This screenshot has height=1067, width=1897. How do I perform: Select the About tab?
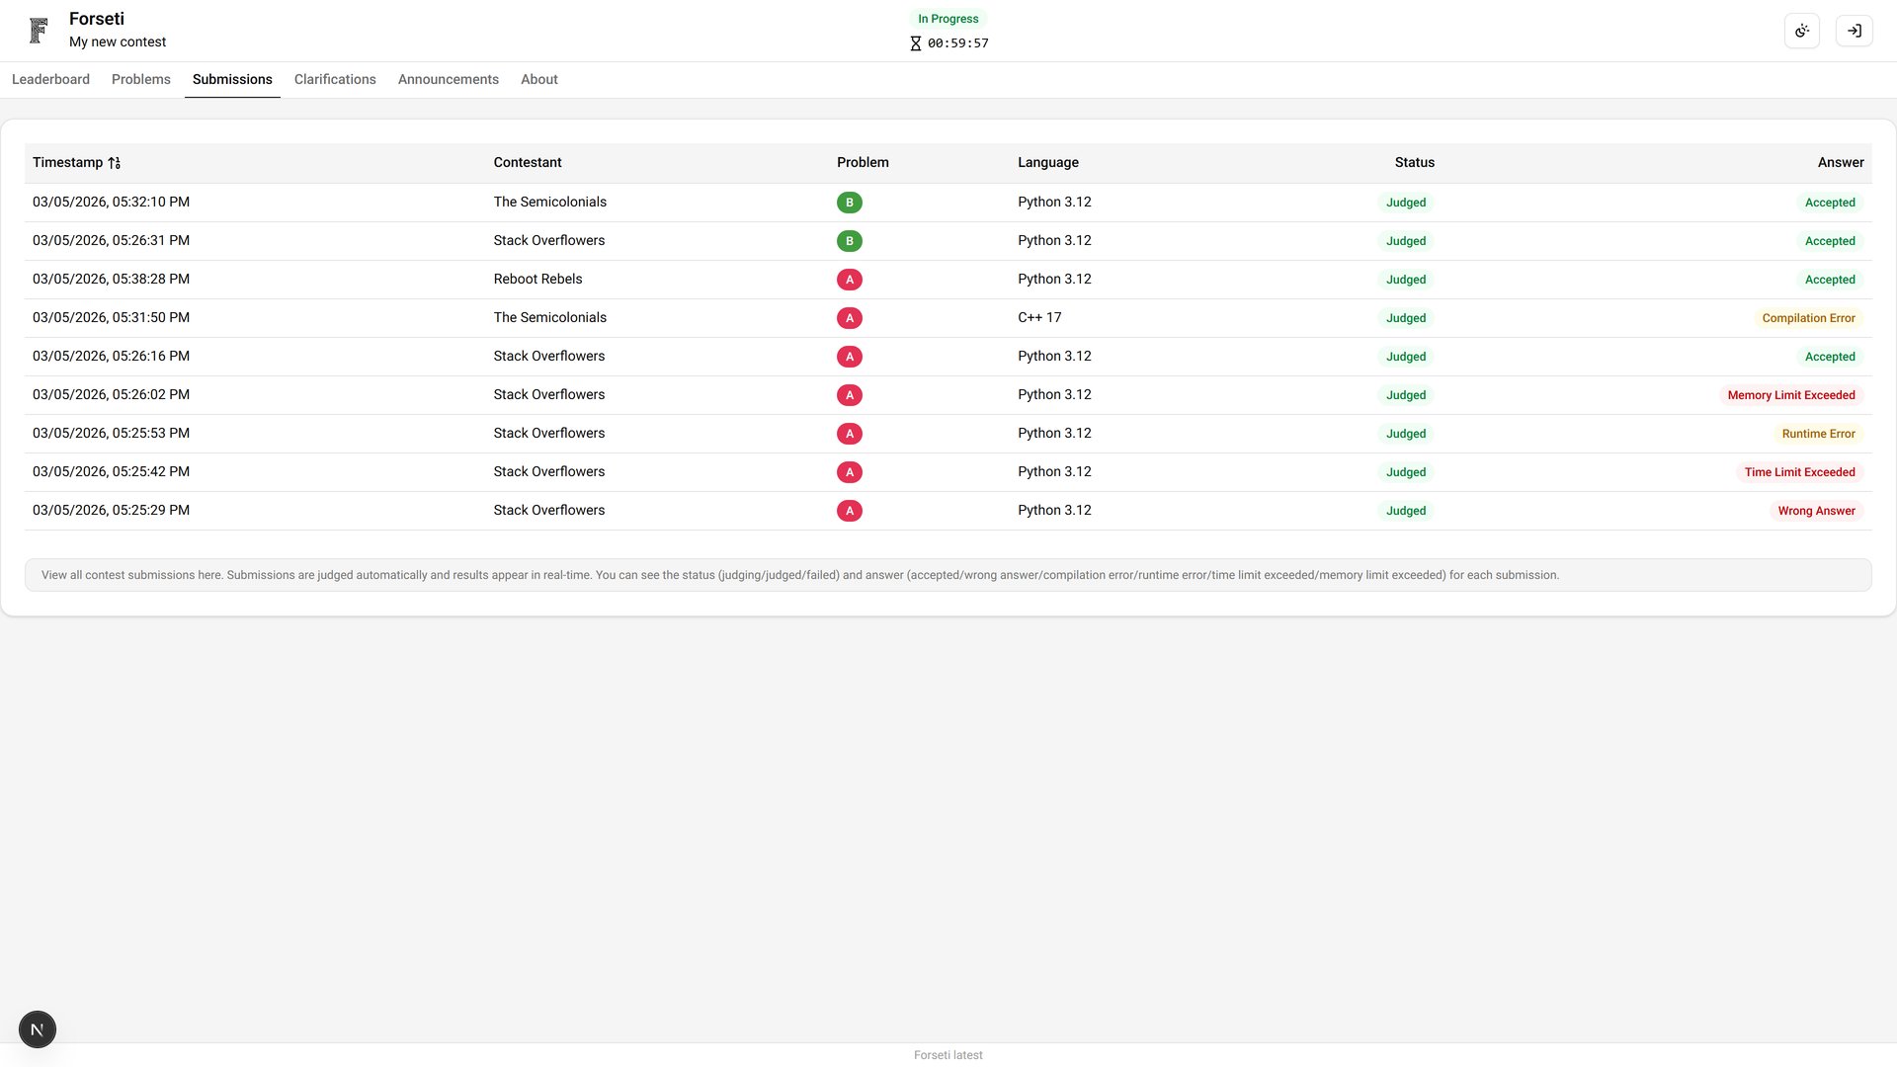tap(538, 79)
